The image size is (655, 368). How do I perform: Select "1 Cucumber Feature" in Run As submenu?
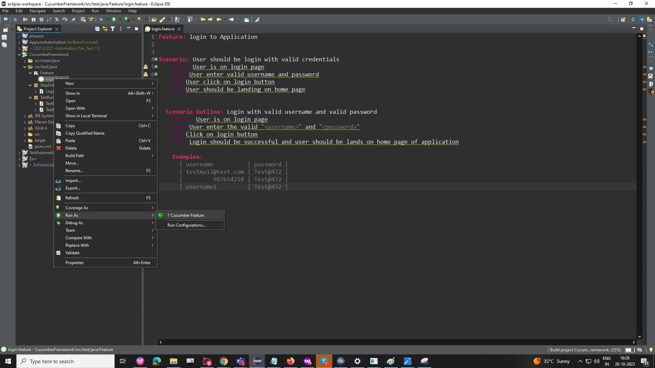(186, 215)
